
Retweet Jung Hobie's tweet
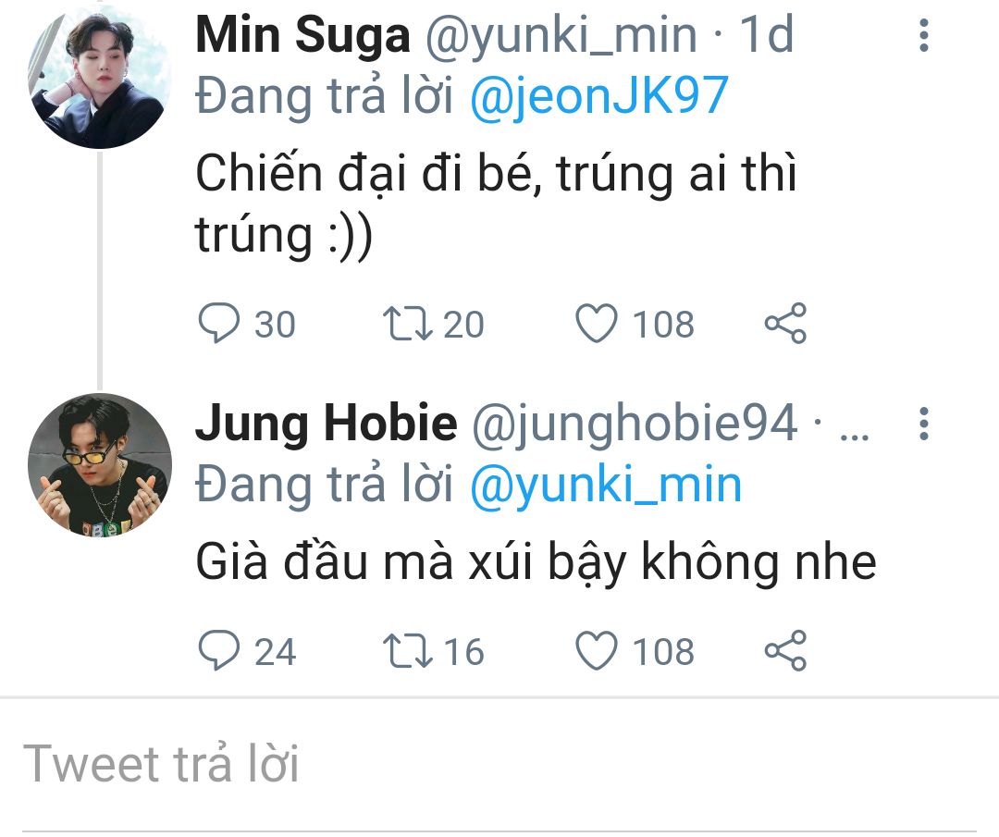point(408,650)
